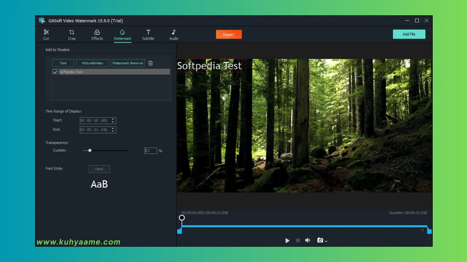The height and width of the screenshot is (262, 467).
Task: Click the Softpedia Test watermark on video
Action: (x=209, y=65)
